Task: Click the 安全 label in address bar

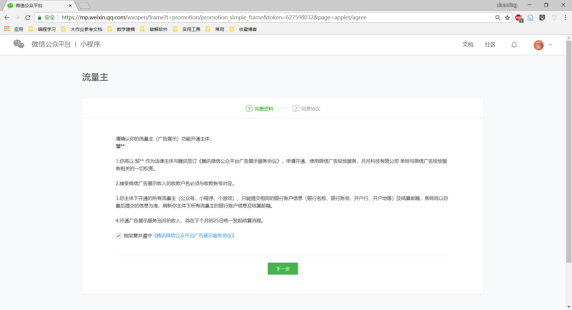Action: click(49, 18)
